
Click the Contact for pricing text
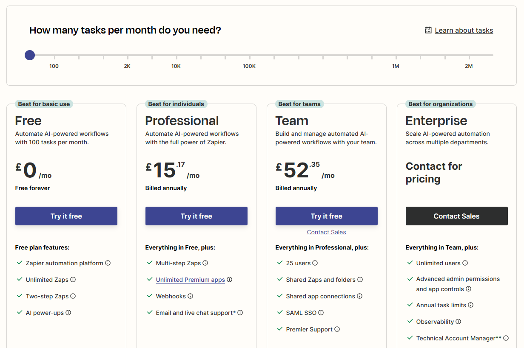coord(434,172)
